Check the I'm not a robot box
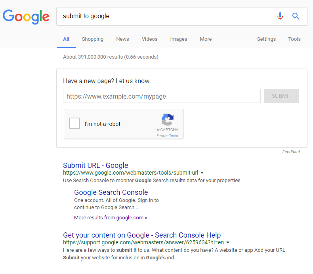The height and width of the screenshot is (274, 313). coord(74,123)
